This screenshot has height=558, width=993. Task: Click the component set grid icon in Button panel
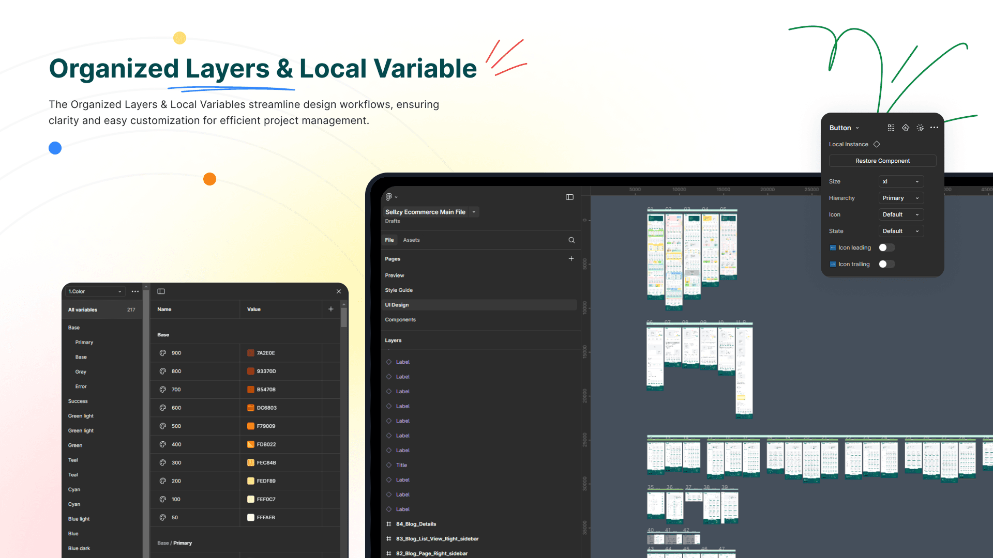pyautogui.click(x=891, y=128)
